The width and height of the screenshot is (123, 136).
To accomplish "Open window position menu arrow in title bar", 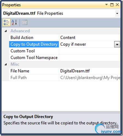I will (x=106, y=4).
